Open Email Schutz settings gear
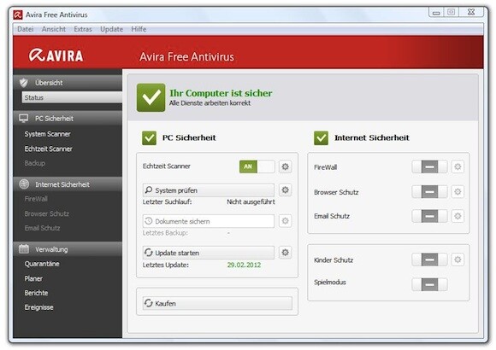496x350 pixels. point(458,216)
